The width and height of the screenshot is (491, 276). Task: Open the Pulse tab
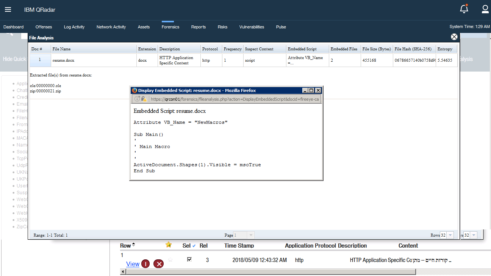[281, 27]
